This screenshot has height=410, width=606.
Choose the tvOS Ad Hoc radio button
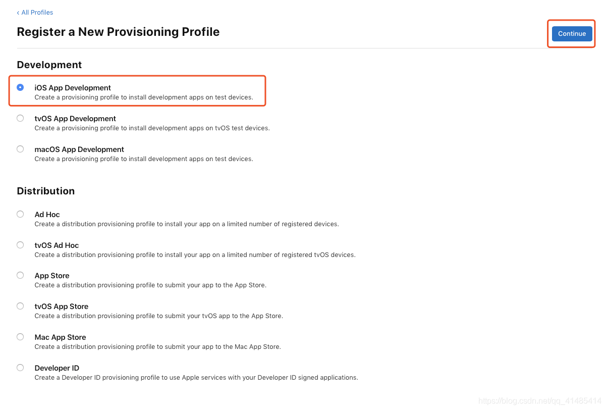pos(20,245)
